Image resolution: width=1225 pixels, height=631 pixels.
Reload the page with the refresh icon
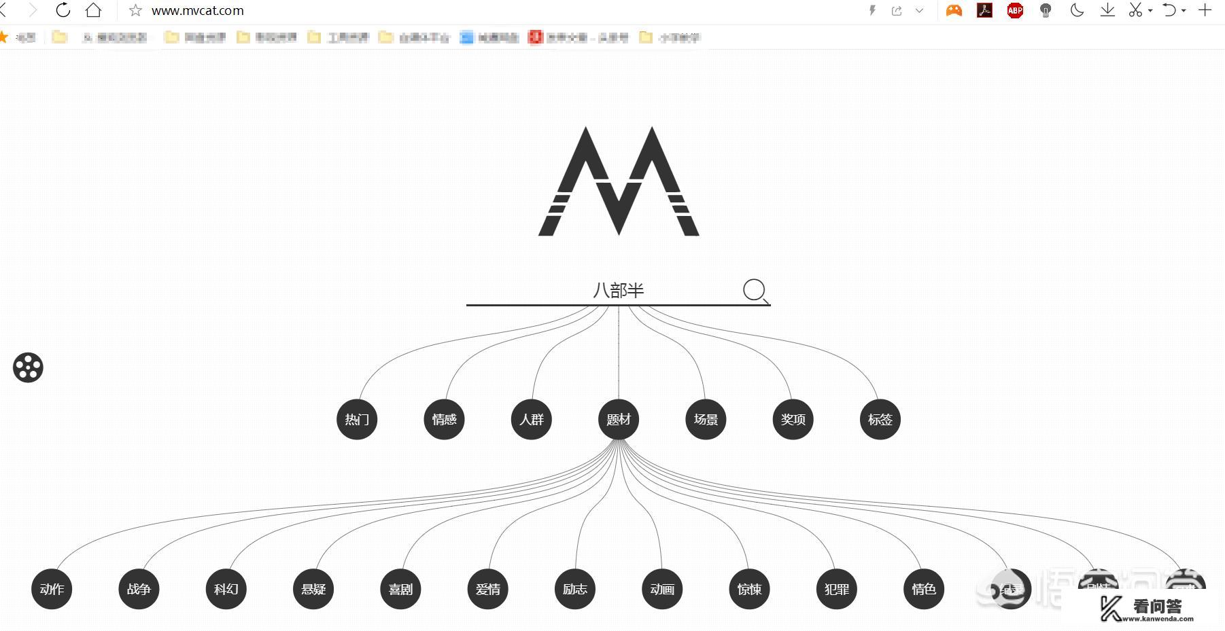[63, 10]
